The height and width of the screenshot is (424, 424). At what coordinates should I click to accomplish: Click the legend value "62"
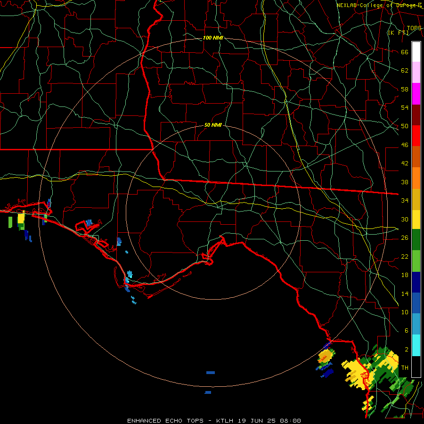[405, 71]
